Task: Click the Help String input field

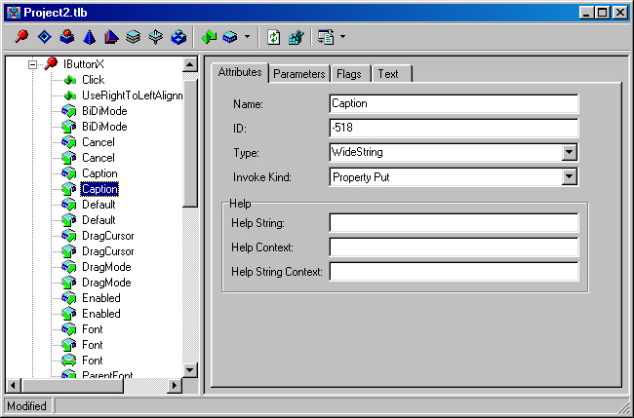Action: click(454, 223)
